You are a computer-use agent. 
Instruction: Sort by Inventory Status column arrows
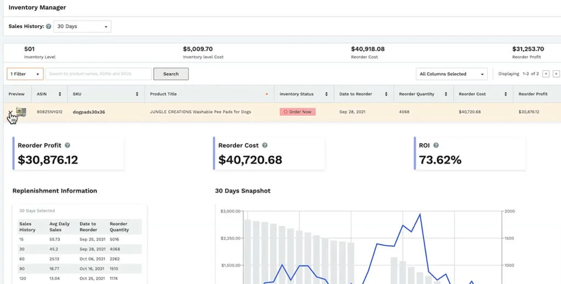[x=326, y=94]
